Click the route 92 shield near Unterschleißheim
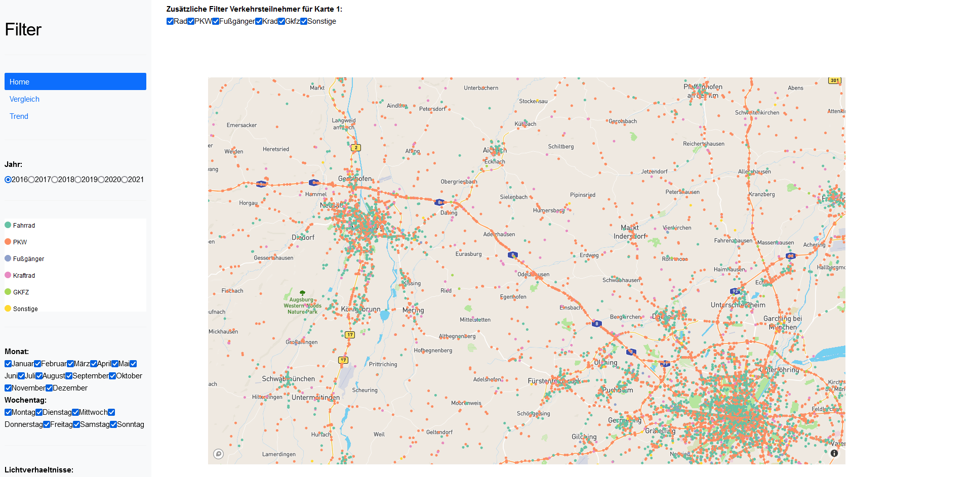Screen dimensions: 971x477 (735, 291)
